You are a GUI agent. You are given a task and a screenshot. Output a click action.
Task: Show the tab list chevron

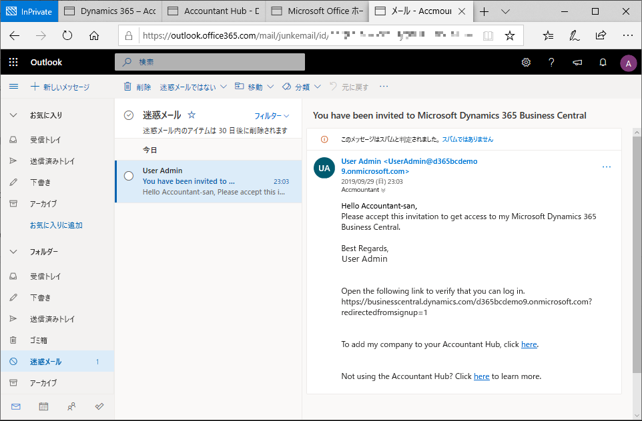(505, 11)
